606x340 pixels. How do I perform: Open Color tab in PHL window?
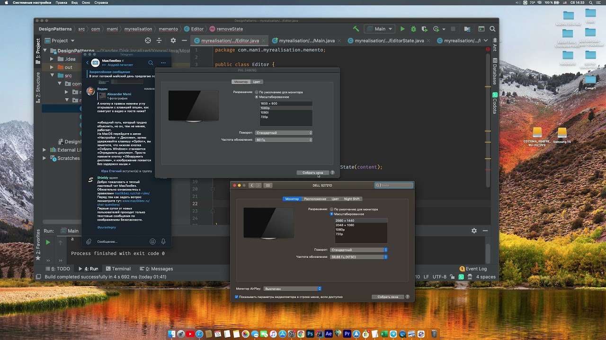coord(256,82)
